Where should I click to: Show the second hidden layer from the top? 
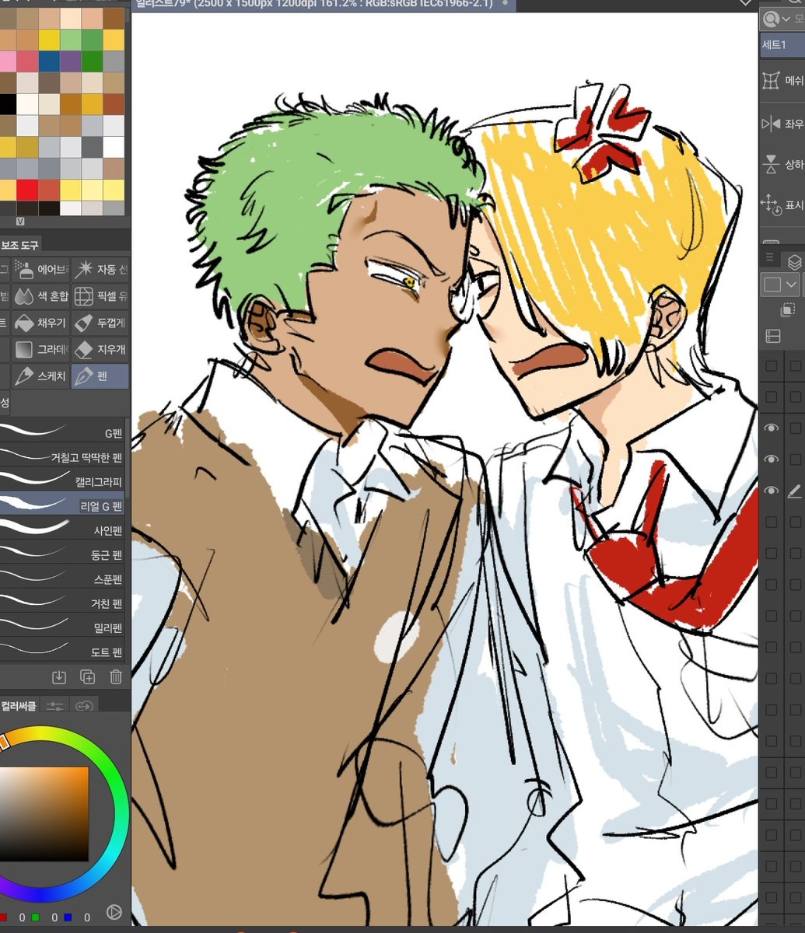click(x=771, y=397)
